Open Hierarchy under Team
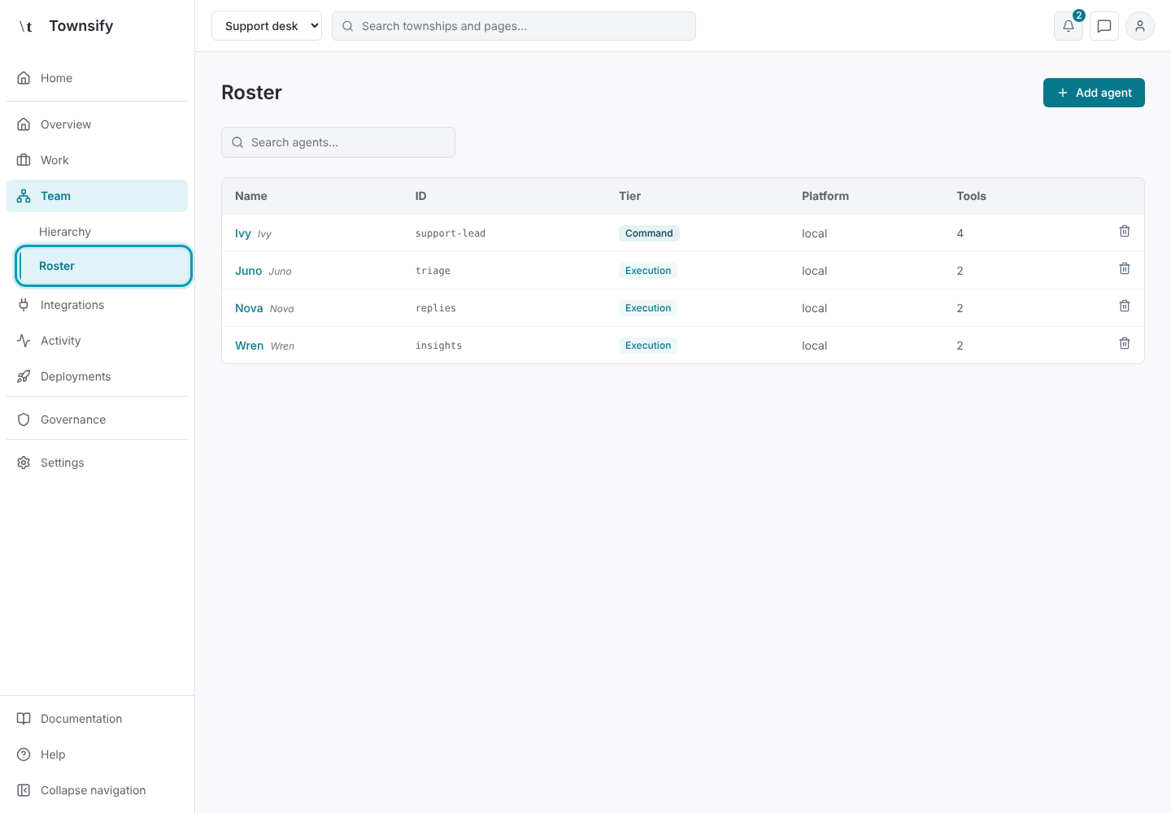The width and height of the screenshot is (1171, 813). click(103, 232)
